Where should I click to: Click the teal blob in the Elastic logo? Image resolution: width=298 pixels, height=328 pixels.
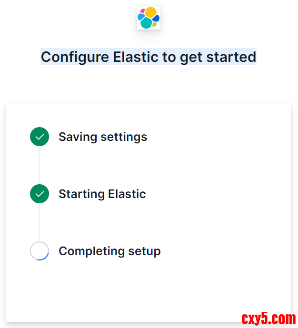tap(146, 23)
